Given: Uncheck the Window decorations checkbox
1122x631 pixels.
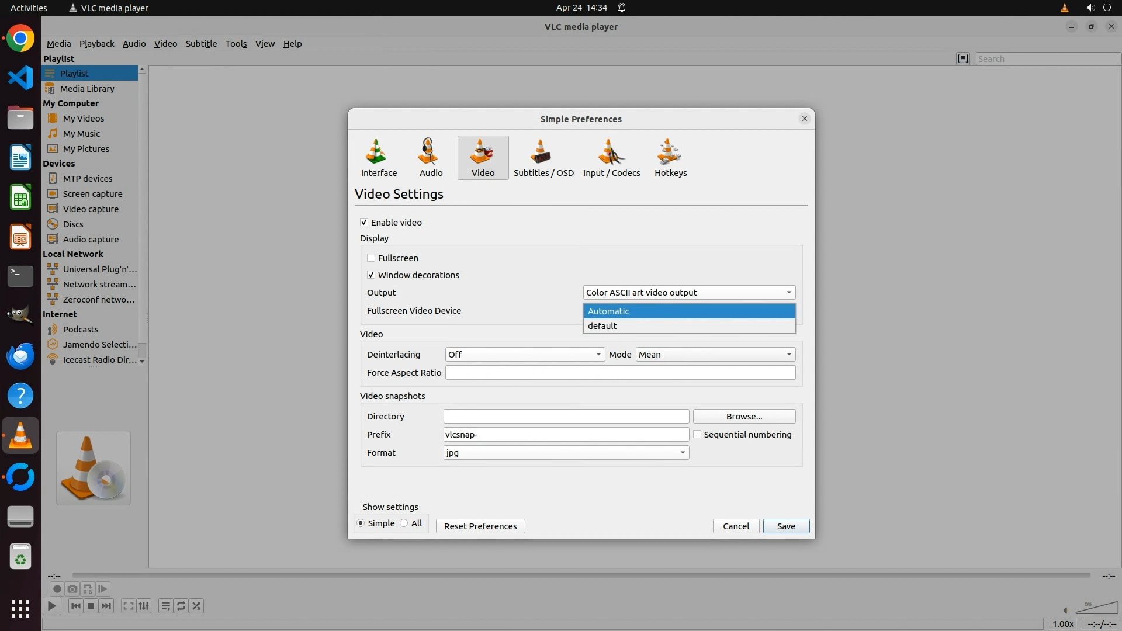Looking at the screenshot, I should (x=371, y=275).
